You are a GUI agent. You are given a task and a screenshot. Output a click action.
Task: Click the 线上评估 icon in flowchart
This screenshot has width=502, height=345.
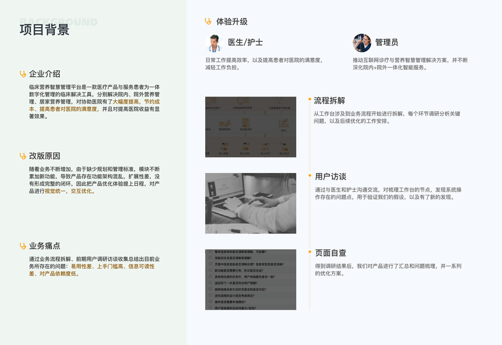point(245,147)
